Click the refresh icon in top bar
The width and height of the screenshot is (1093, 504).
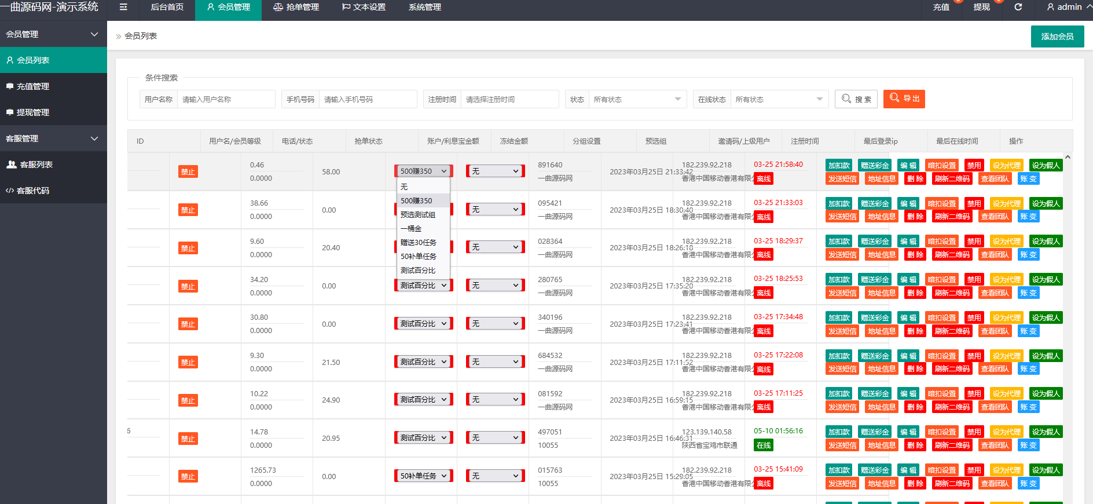(1018, 7)
